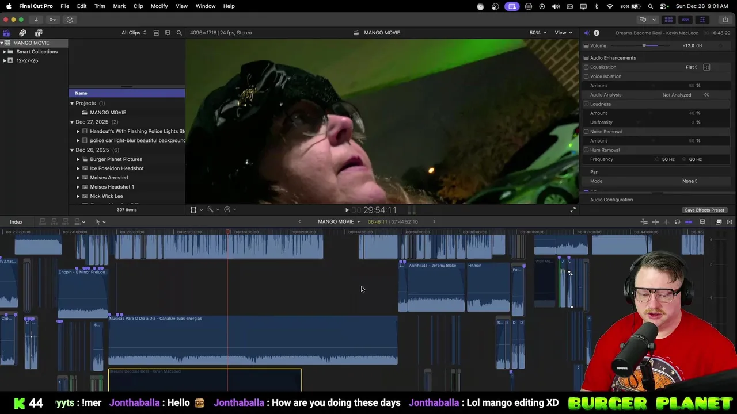Enable the Noise Removal checkbox
The height and width of the screenshot is (414, 737).
(586, 132)
